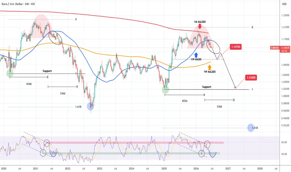Viewport: 291px width, 172px height.
Task: Click the blue 1W MA50 up arrow
Action: [196, 55]
